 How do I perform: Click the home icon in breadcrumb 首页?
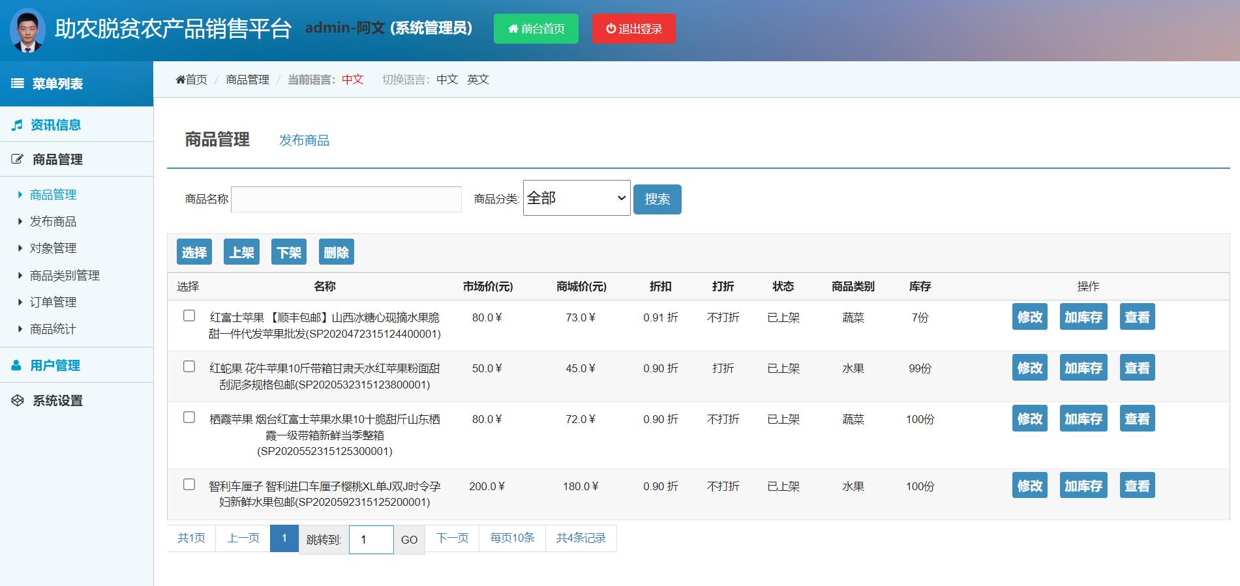180,80
